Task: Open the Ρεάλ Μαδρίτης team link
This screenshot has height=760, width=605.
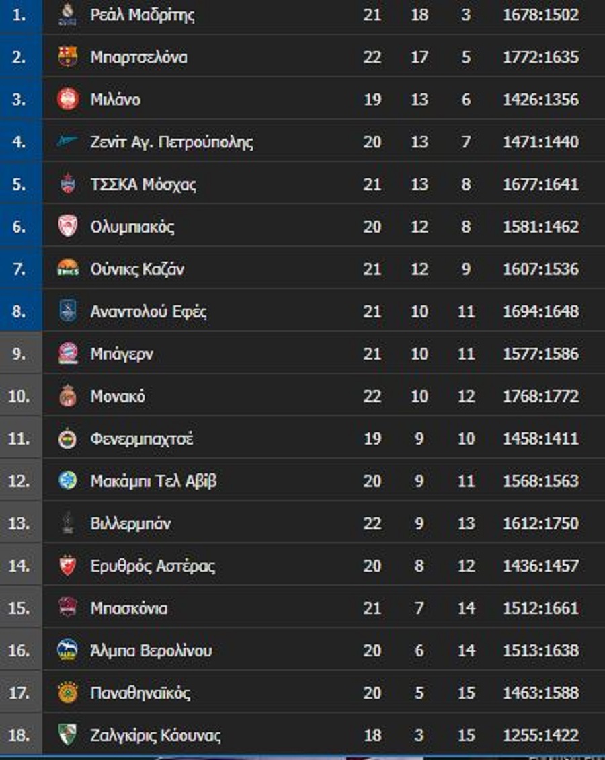Action: click(143, 15)
